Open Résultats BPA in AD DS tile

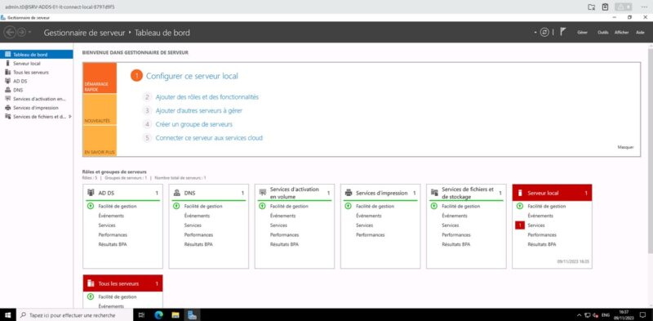coord(113,244)
